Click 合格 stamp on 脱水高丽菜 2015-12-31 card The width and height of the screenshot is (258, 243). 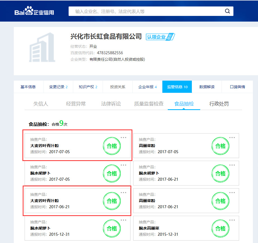(220, 228)
